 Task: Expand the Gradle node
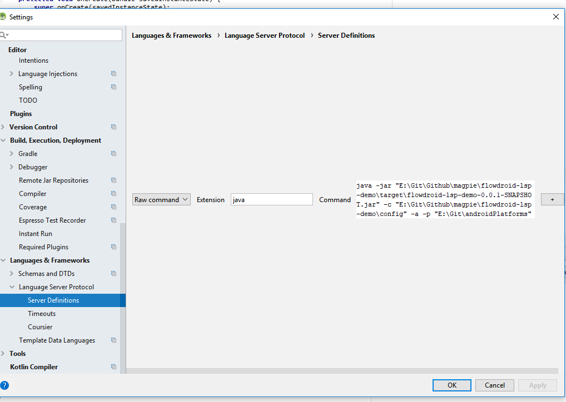tap(12, 154)
